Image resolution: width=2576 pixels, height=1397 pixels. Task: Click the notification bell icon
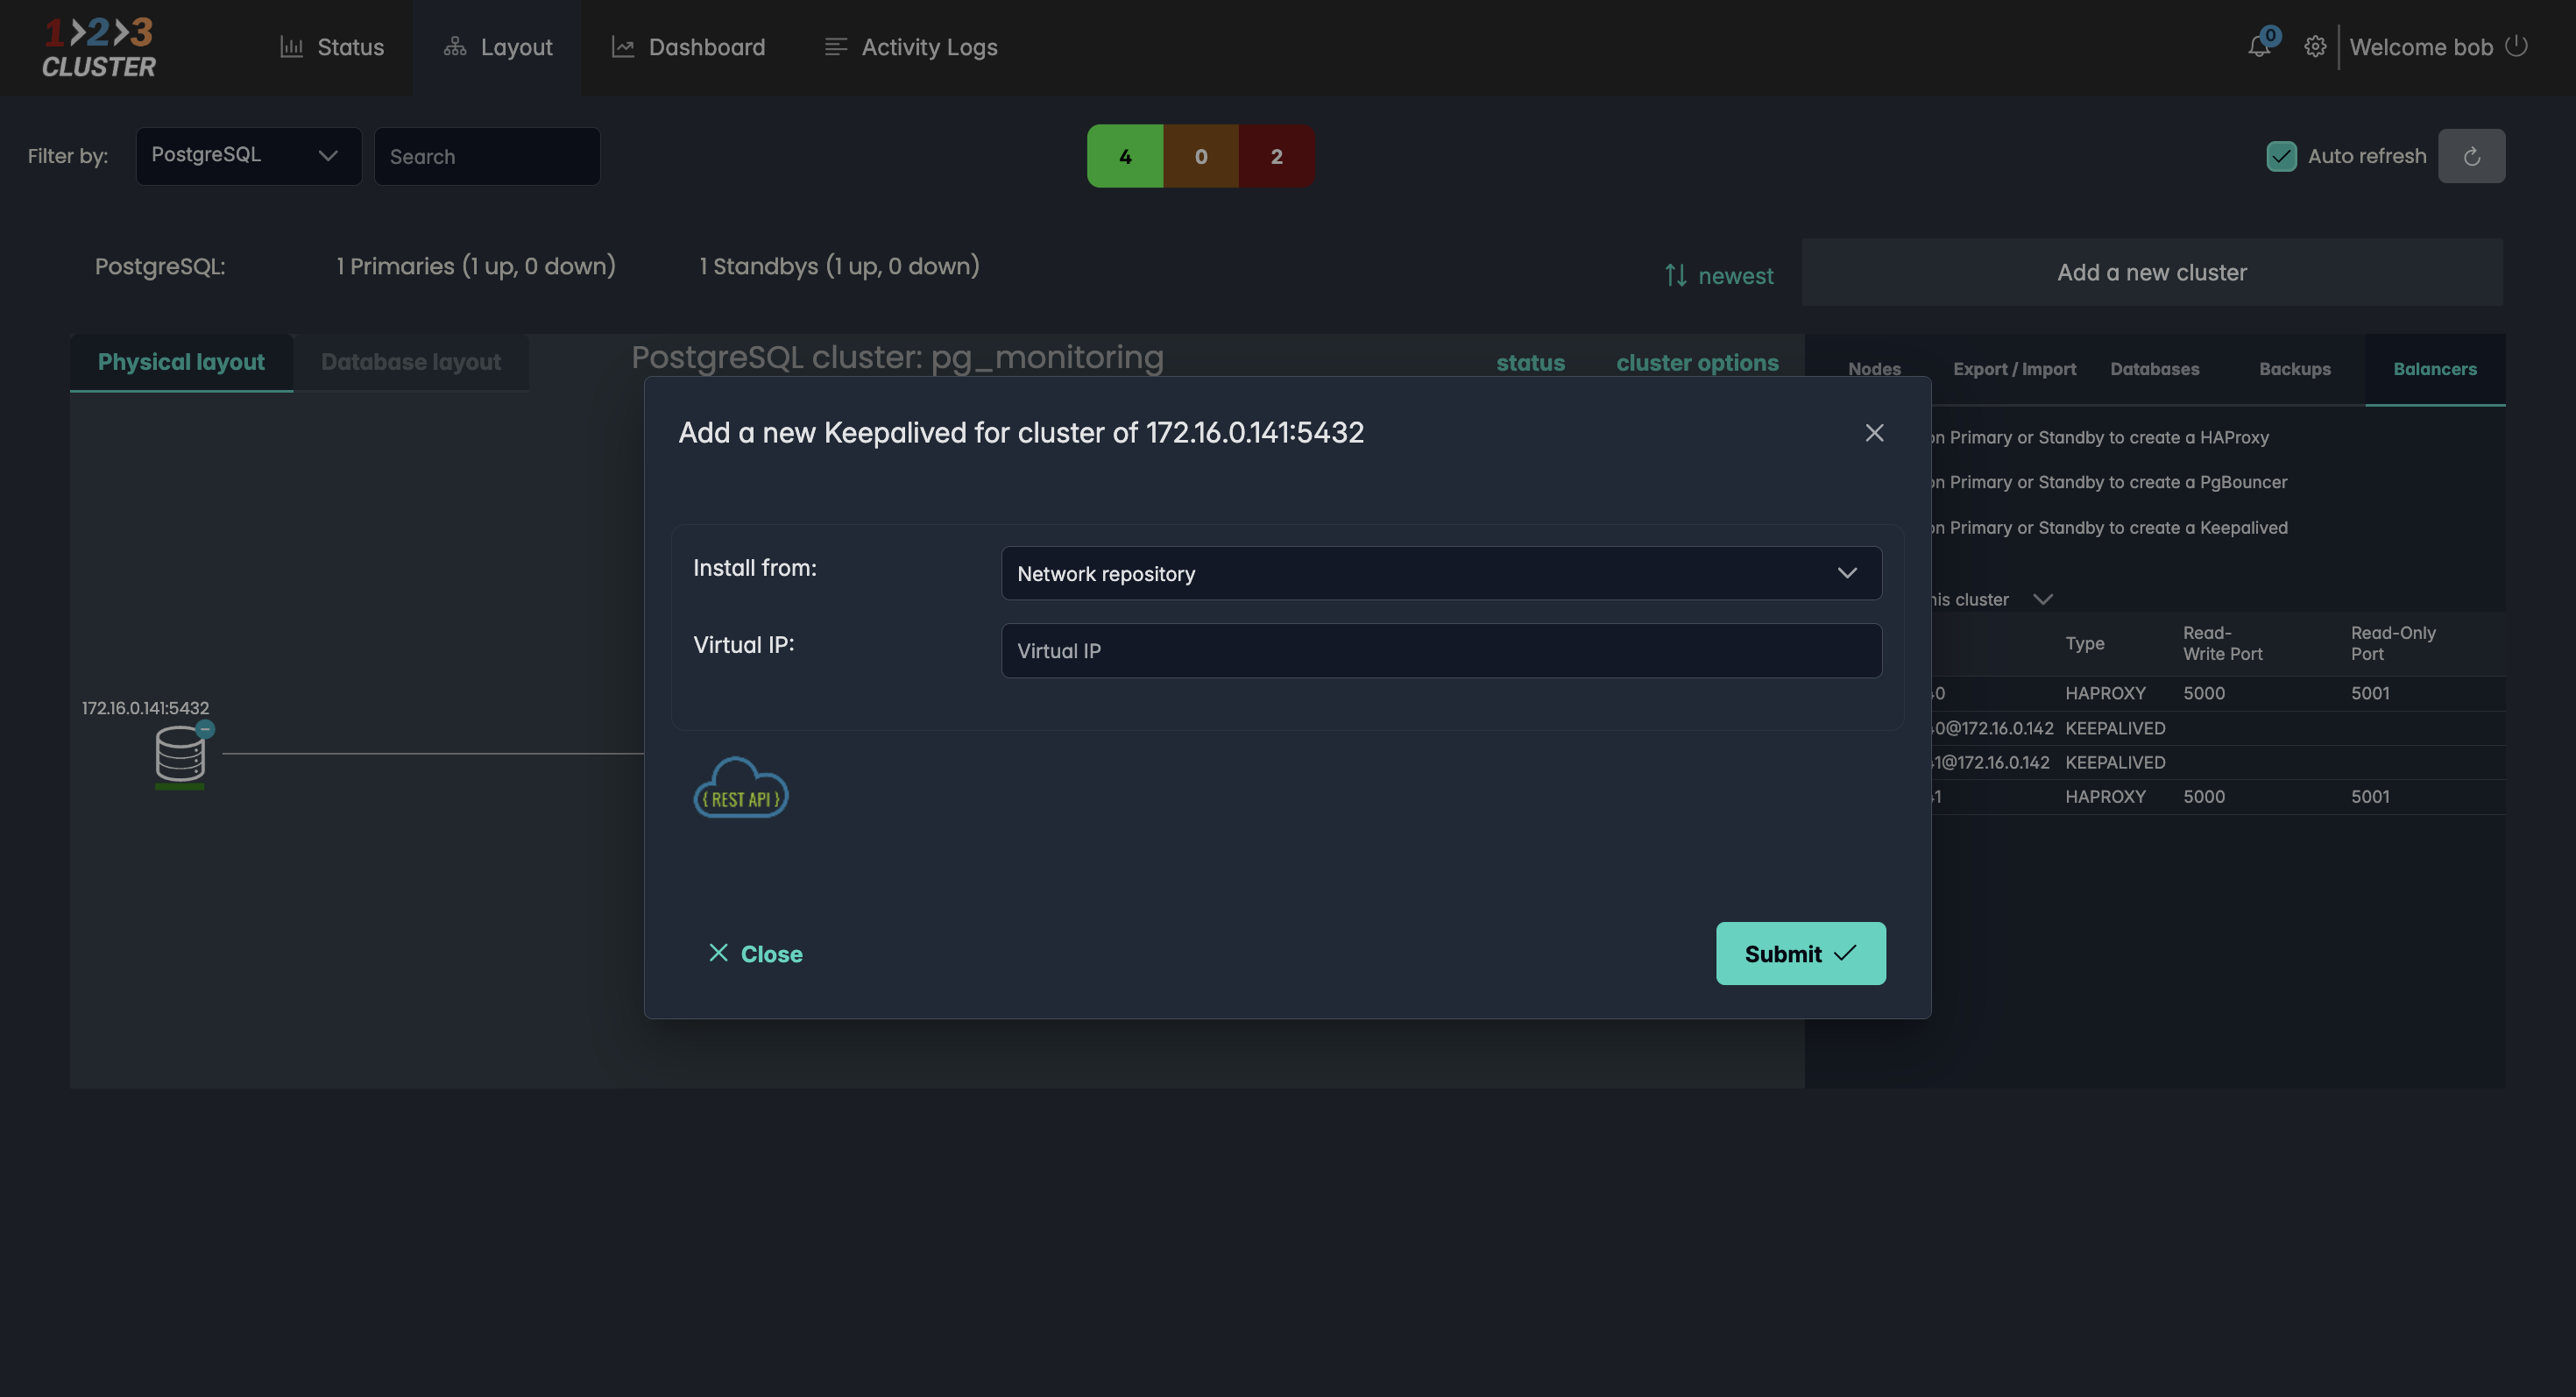pos(2258,46)
